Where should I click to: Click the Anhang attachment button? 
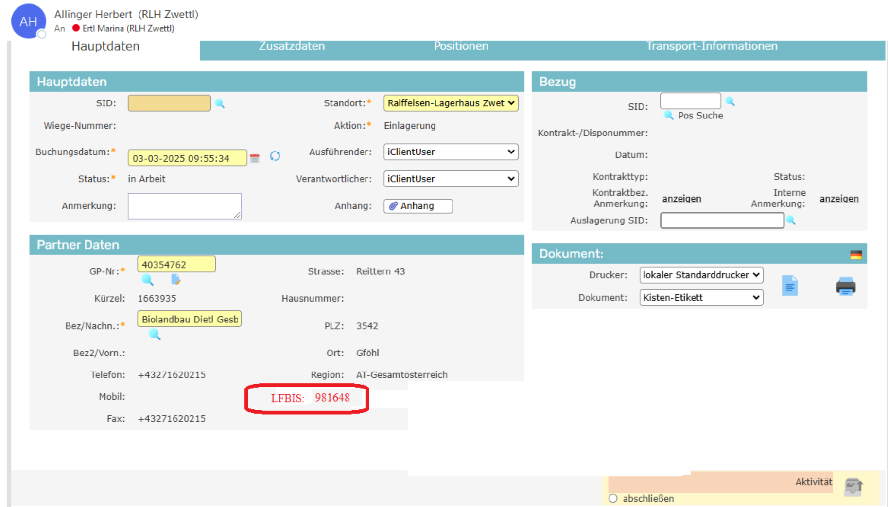(x=418, y=206)
